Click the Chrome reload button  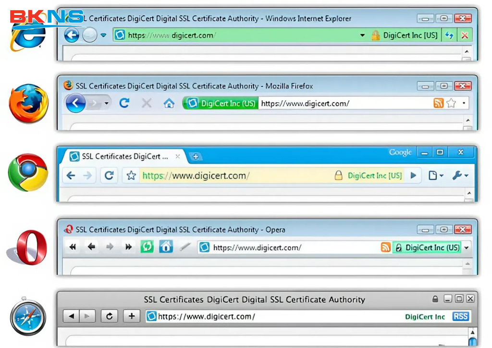pos(109,176)
